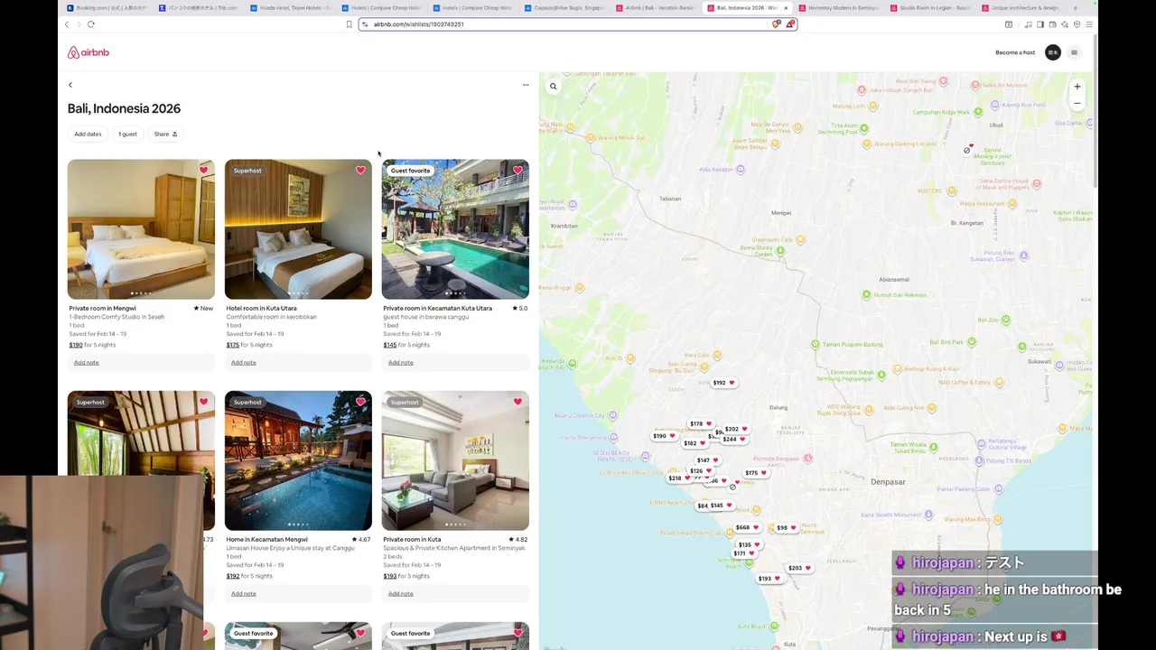Click the Become a host link
1156x650 pixels.
pyautogui.click(x=1015, y=52)
